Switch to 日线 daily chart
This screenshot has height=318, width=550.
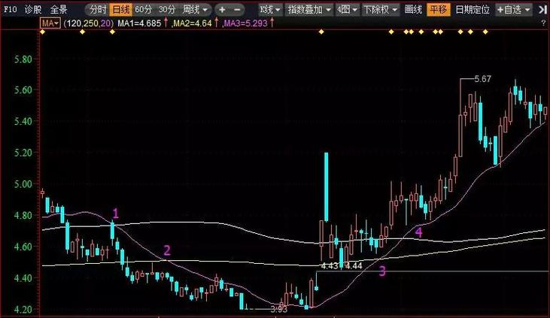[120, 10]
